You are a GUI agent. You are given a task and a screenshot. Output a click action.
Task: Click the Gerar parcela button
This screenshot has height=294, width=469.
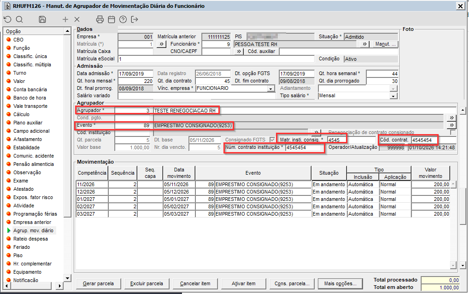point(98,283)
